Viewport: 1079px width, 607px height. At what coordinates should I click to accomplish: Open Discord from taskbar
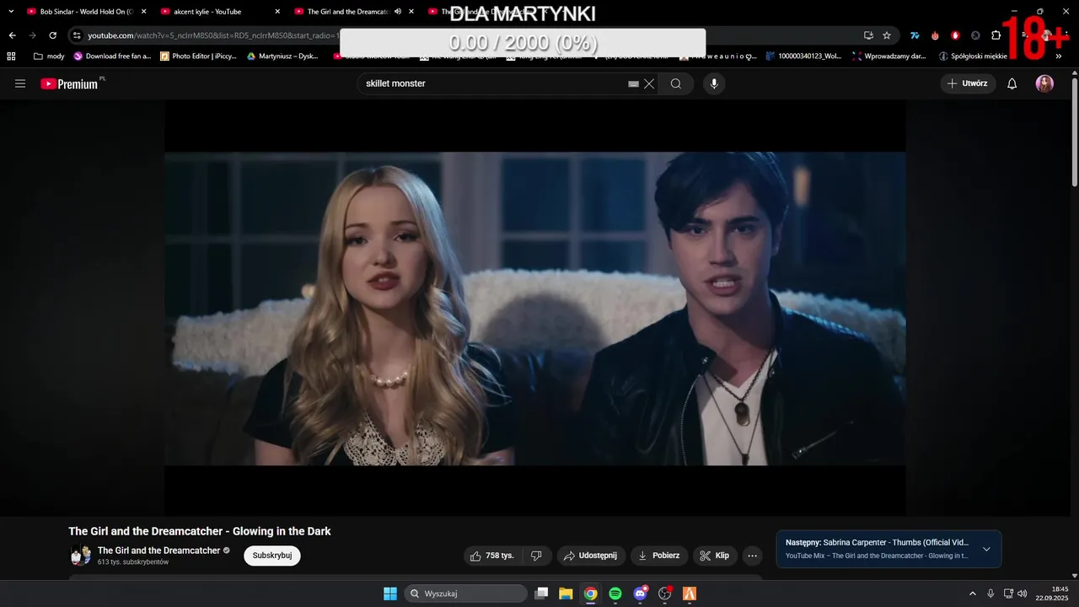click(640, 594)
